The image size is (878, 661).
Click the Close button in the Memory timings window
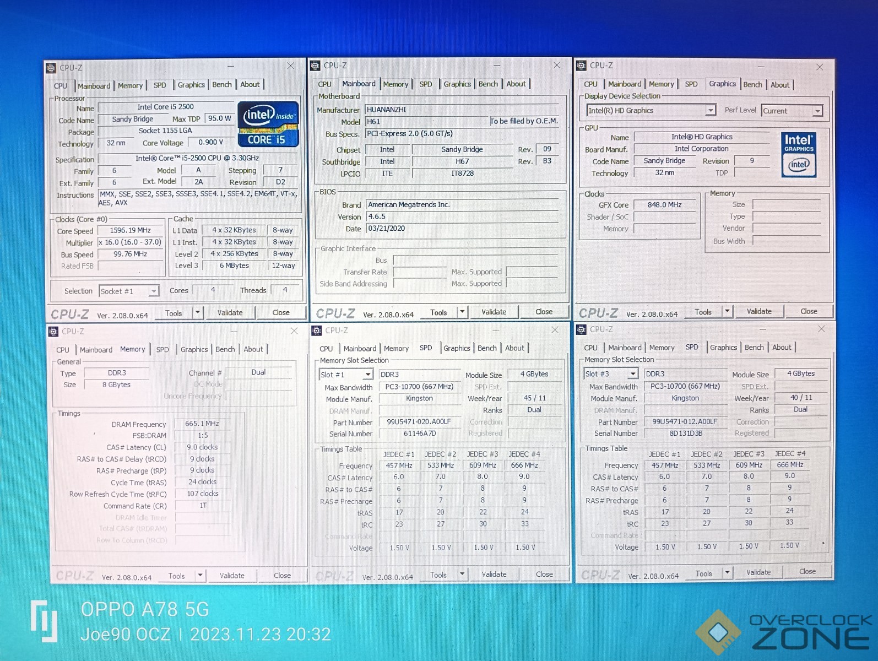[x=282, y=575]
